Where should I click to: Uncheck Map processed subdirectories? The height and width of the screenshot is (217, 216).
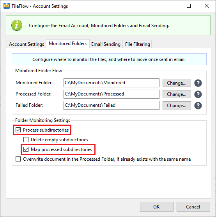point(26,149)
